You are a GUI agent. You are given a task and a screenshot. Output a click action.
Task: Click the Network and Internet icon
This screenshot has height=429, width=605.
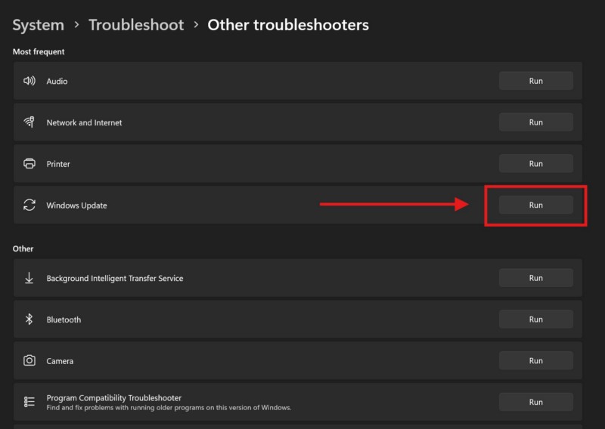tap(29, 122)
